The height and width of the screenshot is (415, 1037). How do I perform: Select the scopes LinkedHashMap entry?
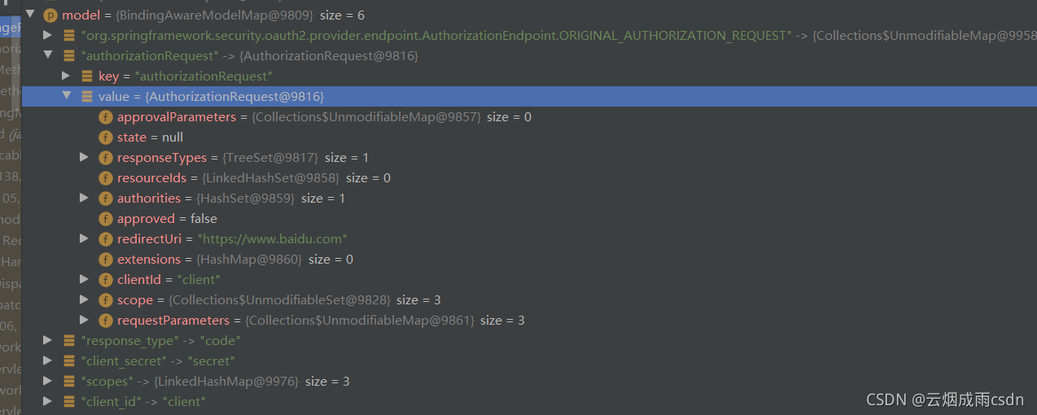(x=529, y=382)
